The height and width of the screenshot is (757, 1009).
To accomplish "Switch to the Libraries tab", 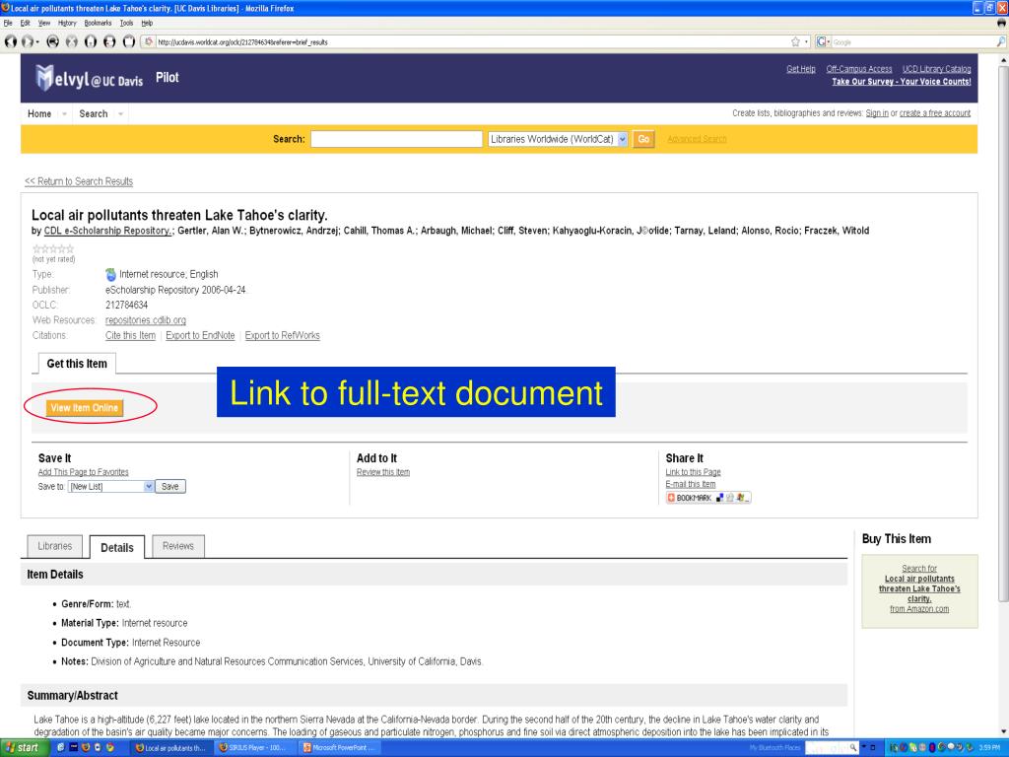I will tap(55, 546).
